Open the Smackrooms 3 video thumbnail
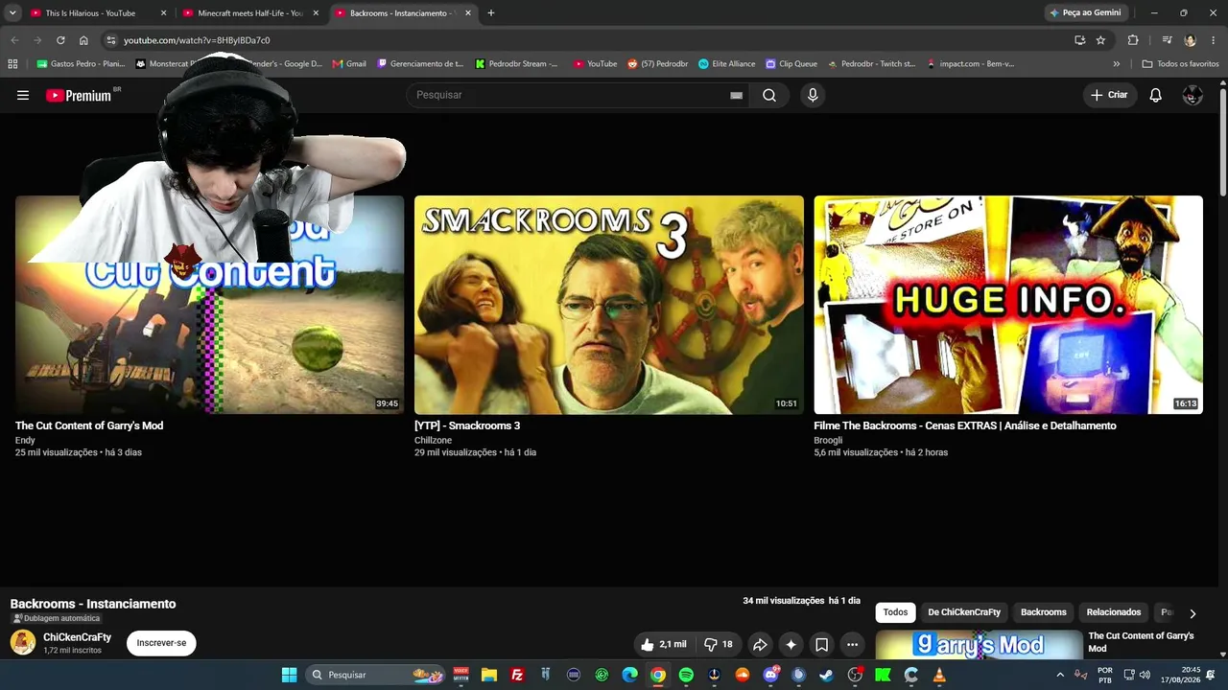The image size is (1228, 690). [609, 305]
